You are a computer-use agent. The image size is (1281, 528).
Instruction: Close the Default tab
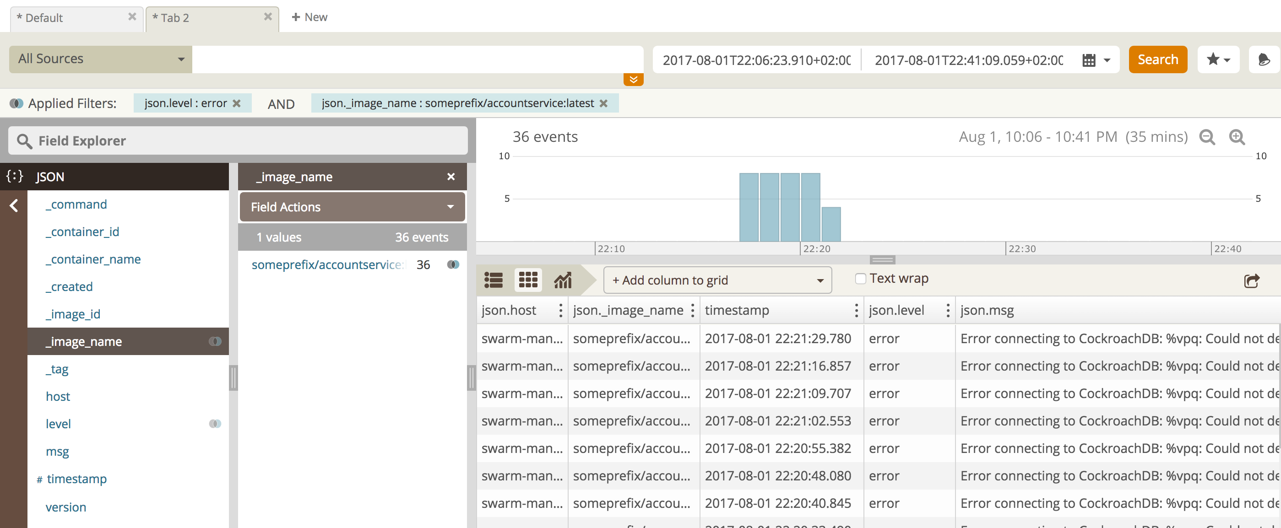tap(132, 17)
